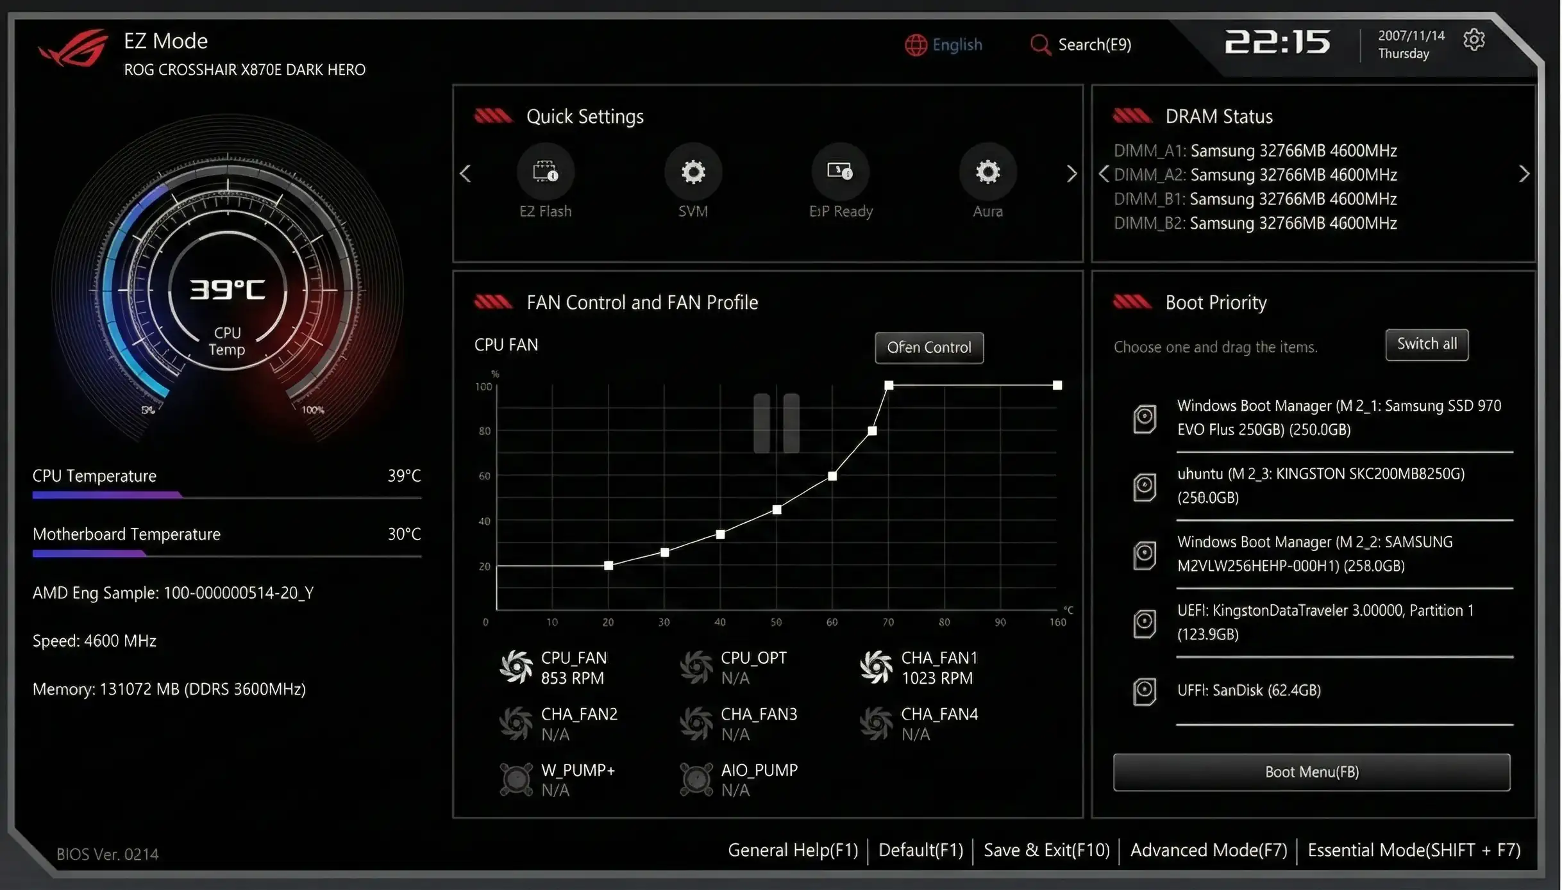Click the BIOS Ver. 0214 label

pos(107,854)
